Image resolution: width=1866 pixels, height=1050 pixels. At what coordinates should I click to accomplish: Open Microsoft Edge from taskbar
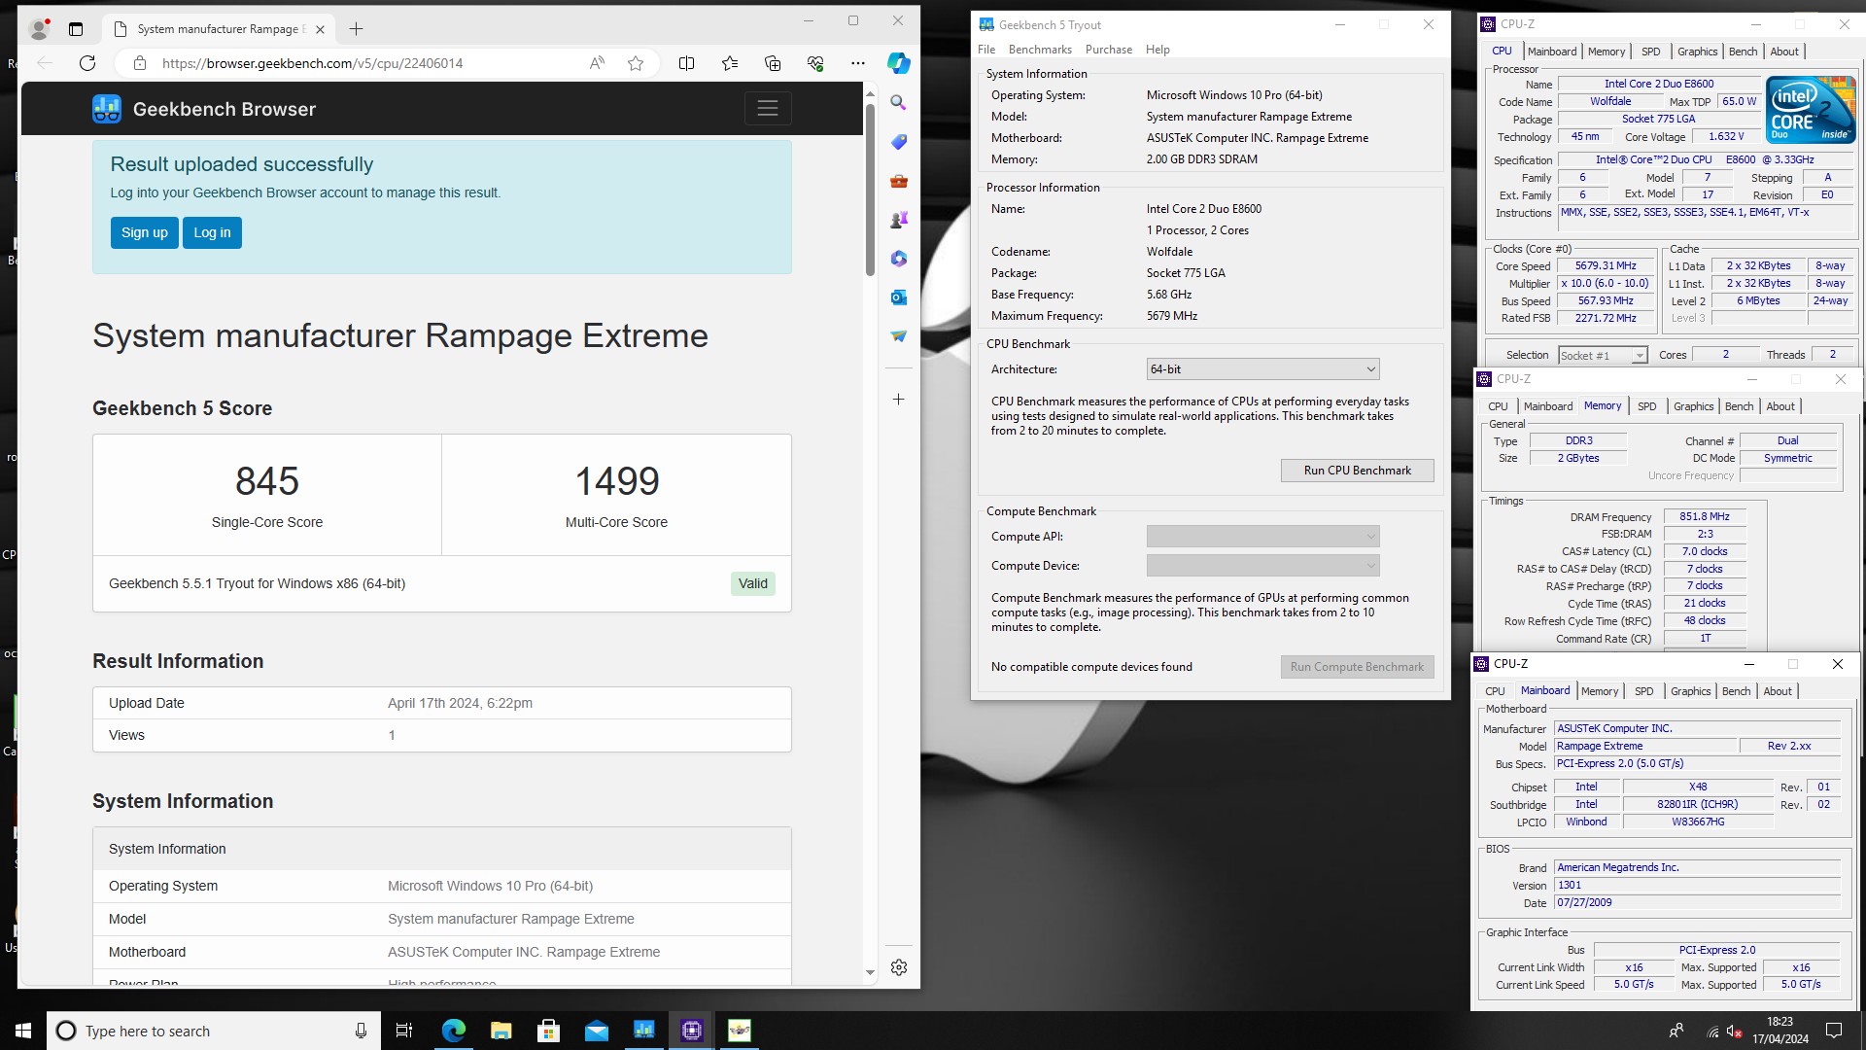pos(453,1031)
